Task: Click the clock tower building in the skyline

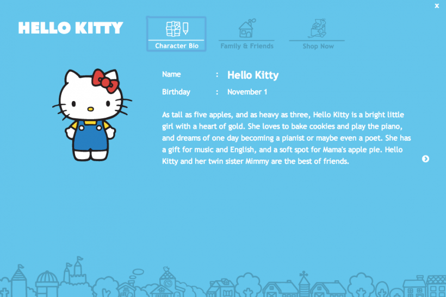Action: pyautogui.click(x=169, y=281)
